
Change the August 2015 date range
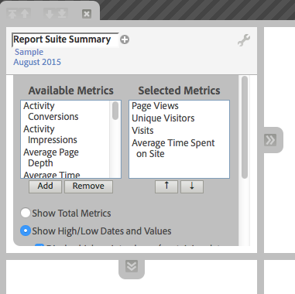click(37, 62)
